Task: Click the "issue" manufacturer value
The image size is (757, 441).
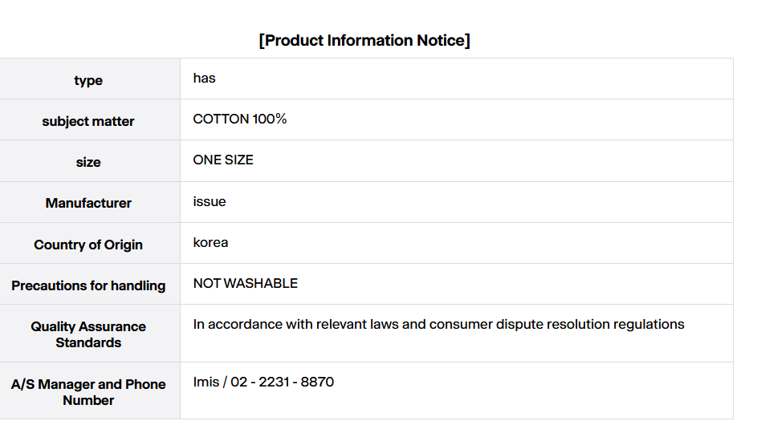Action: click(210, 201)
